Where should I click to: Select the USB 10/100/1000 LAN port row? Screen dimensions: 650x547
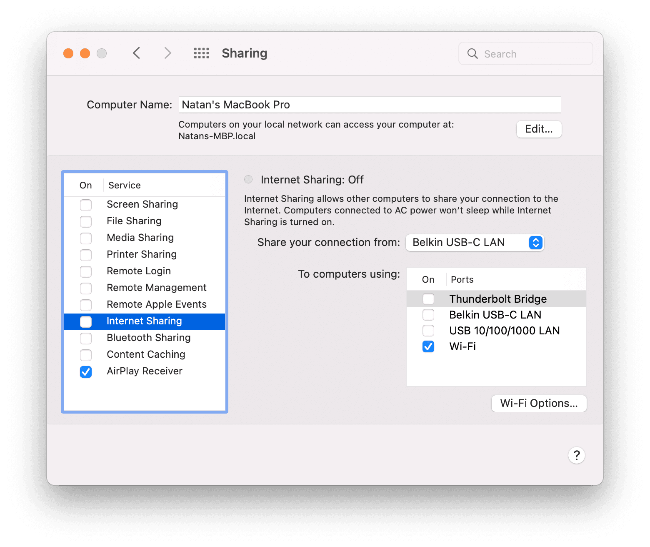[x=496, y=331]
